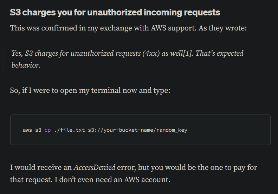Click "I would receive an" sentence start
The width and height of the screenshot is (278, 194).
41,167
